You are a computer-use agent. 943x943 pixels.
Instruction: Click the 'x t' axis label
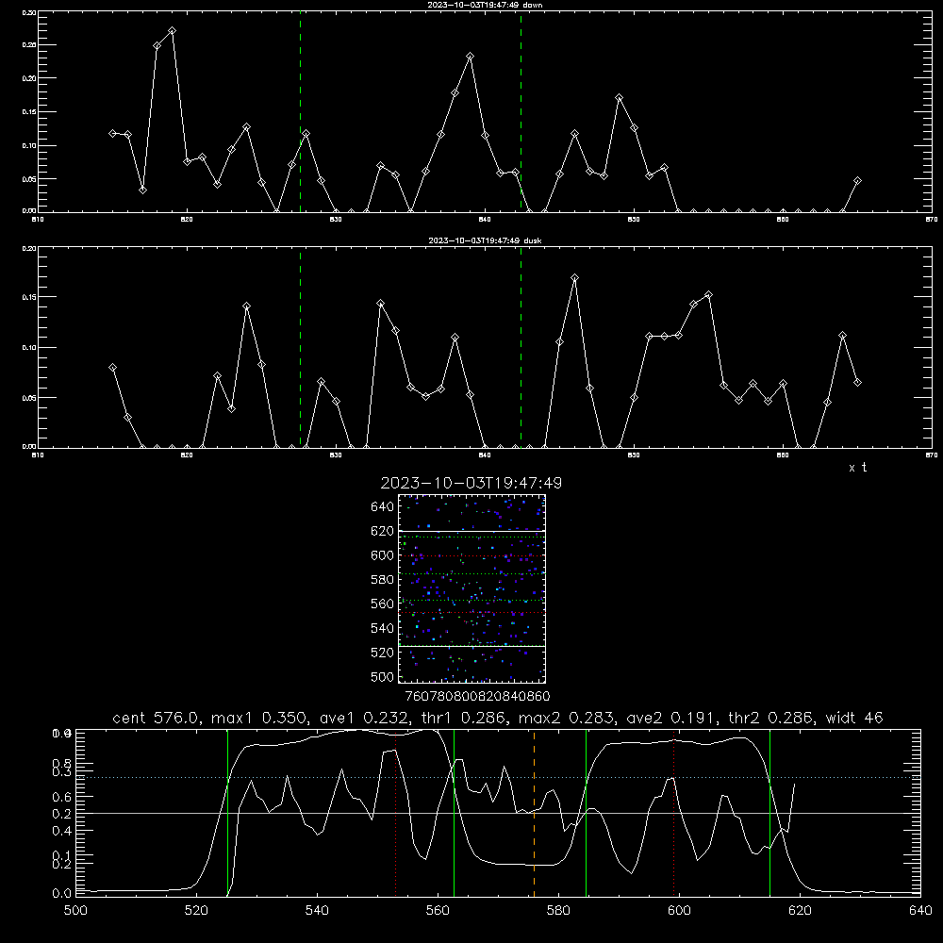(x=857, y=468)
